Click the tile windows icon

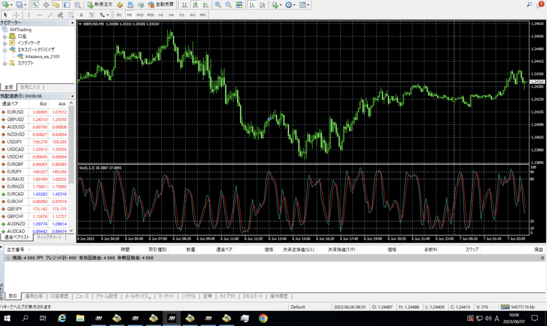(x=239, y=5)
